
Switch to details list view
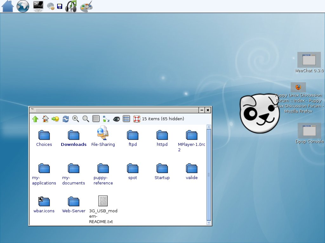(96, 119)
